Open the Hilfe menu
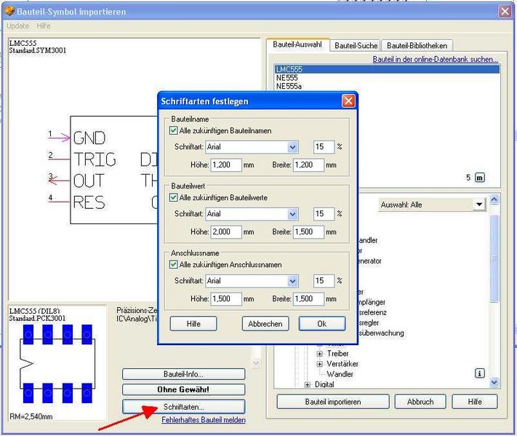Image resolution: width=517 pixels, height=436 pixels. pos(44,25)
